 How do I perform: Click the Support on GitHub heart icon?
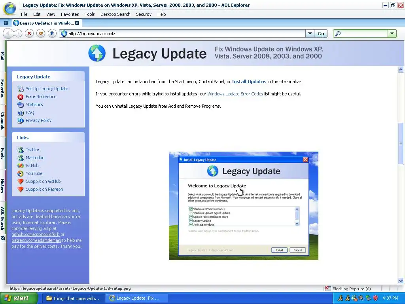point(21,181)
